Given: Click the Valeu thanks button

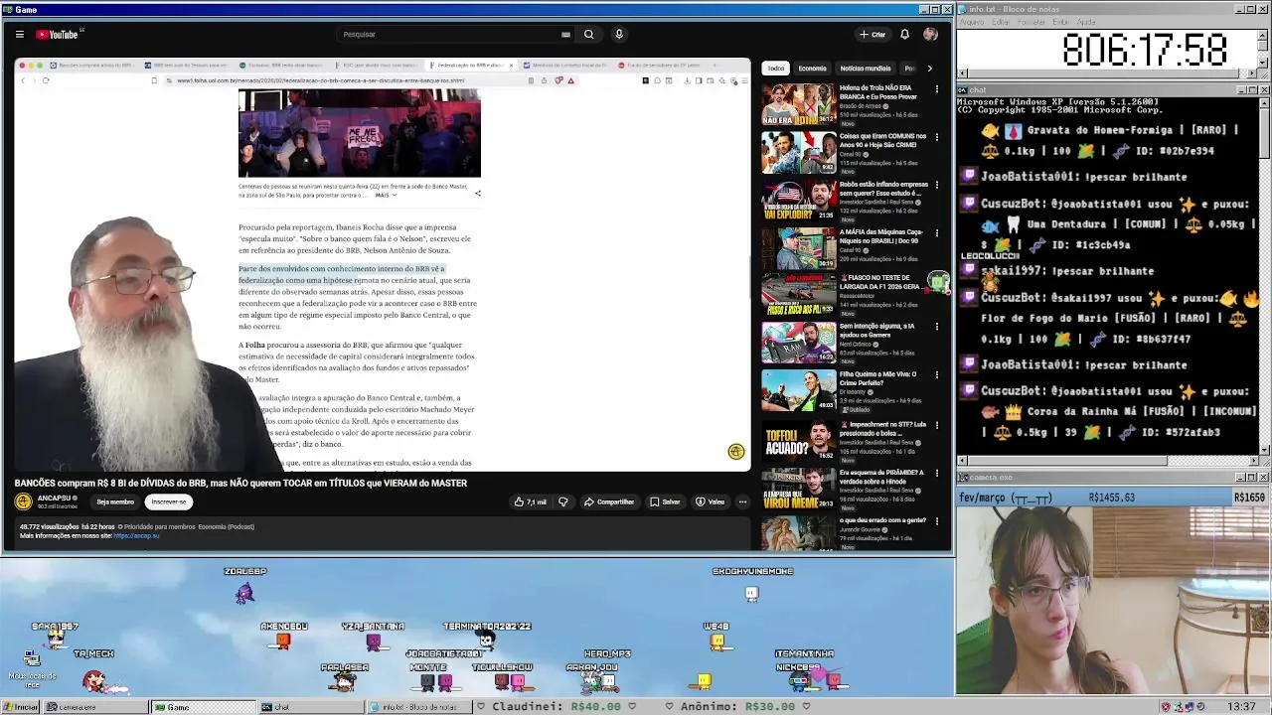Looking at the screenshot, I should point(710,501).
